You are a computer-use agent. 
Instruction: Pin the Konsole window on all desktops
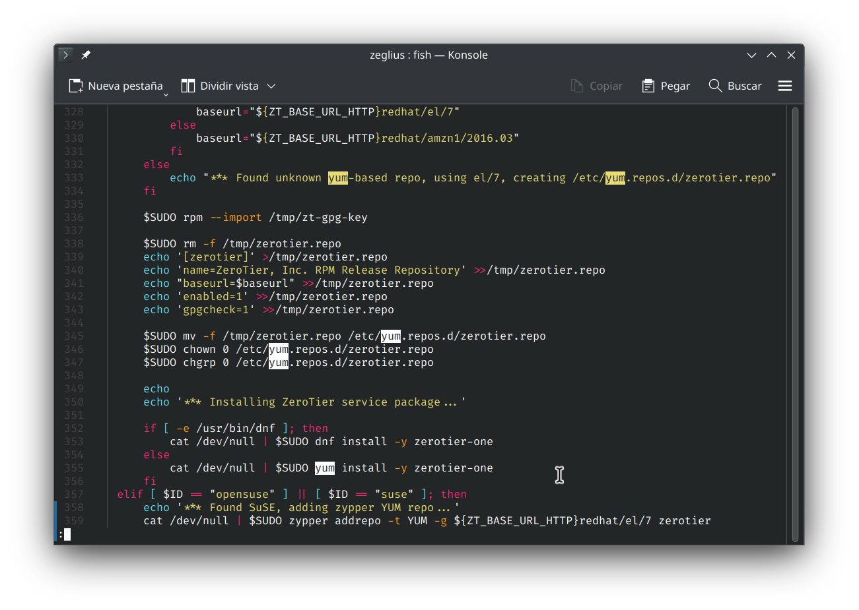(x=86, y=55)
